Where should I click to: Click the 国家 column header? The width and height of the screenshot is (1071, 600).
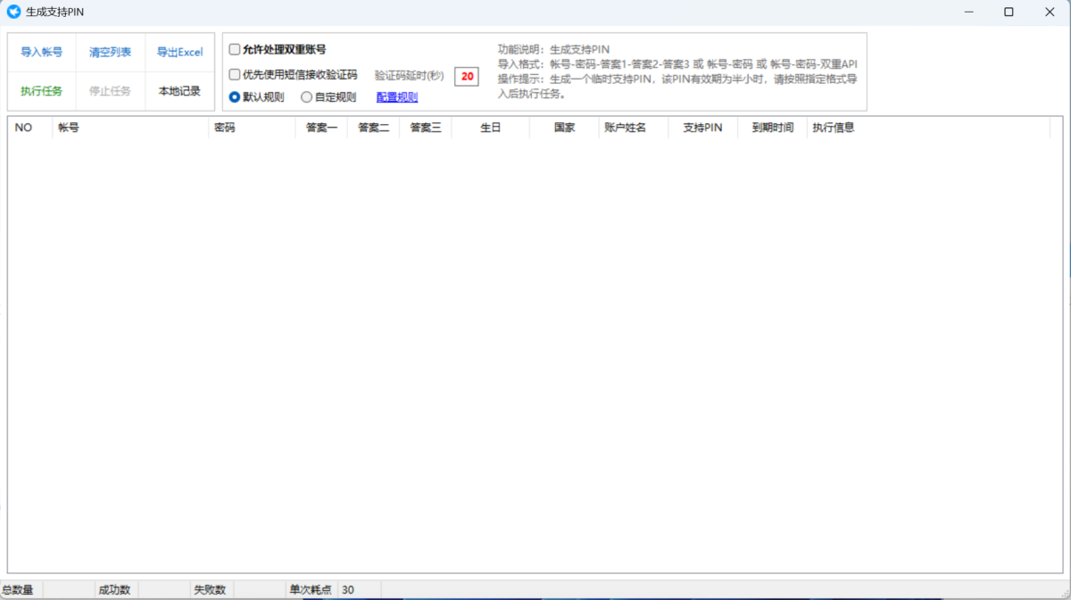pyautogui.click(x=564, y=128)
